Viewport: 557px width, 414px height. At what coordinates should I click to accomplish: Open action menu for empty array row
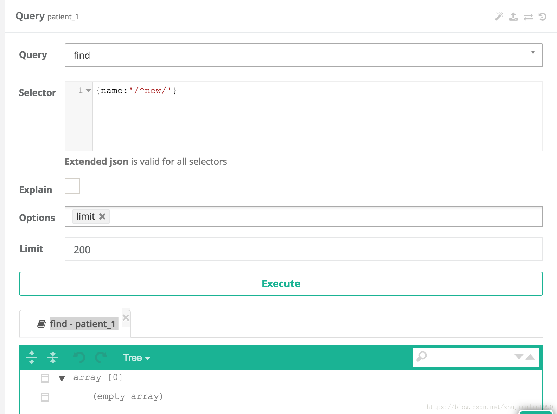pyautogui.click(x=45, y=397)
